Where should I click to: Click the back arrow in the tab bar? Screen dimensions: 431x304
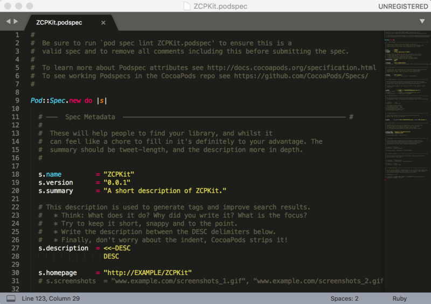pos(8,21)
